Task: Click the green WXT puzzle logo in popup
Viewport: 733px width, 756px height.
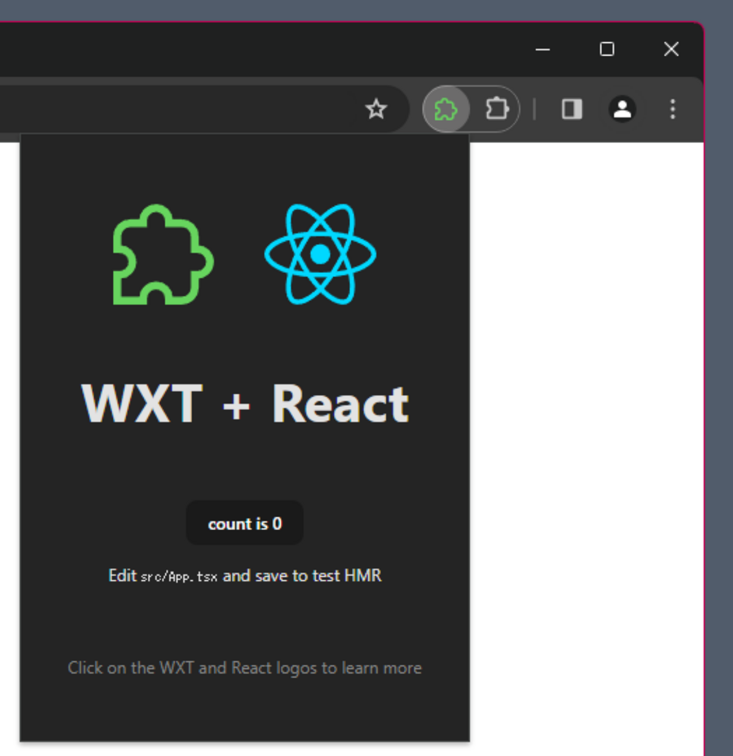Action: pos(163,255)
